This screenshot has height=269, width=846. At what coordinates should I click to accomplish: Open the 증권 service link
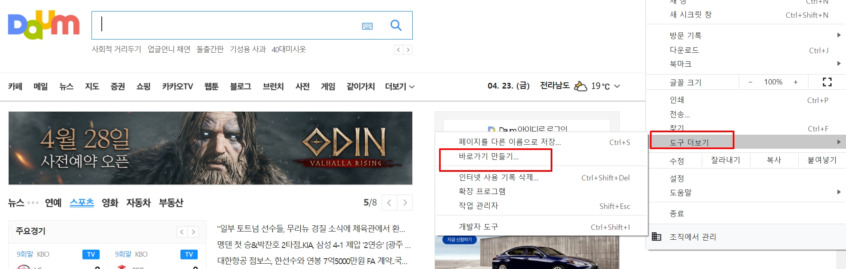coord(118,87)
